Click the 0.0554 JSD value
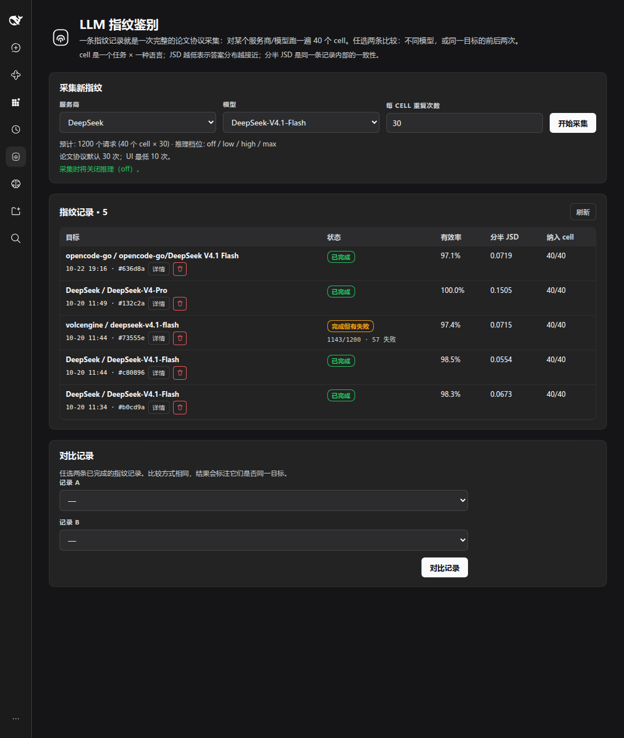 click(x=501, y=359)
